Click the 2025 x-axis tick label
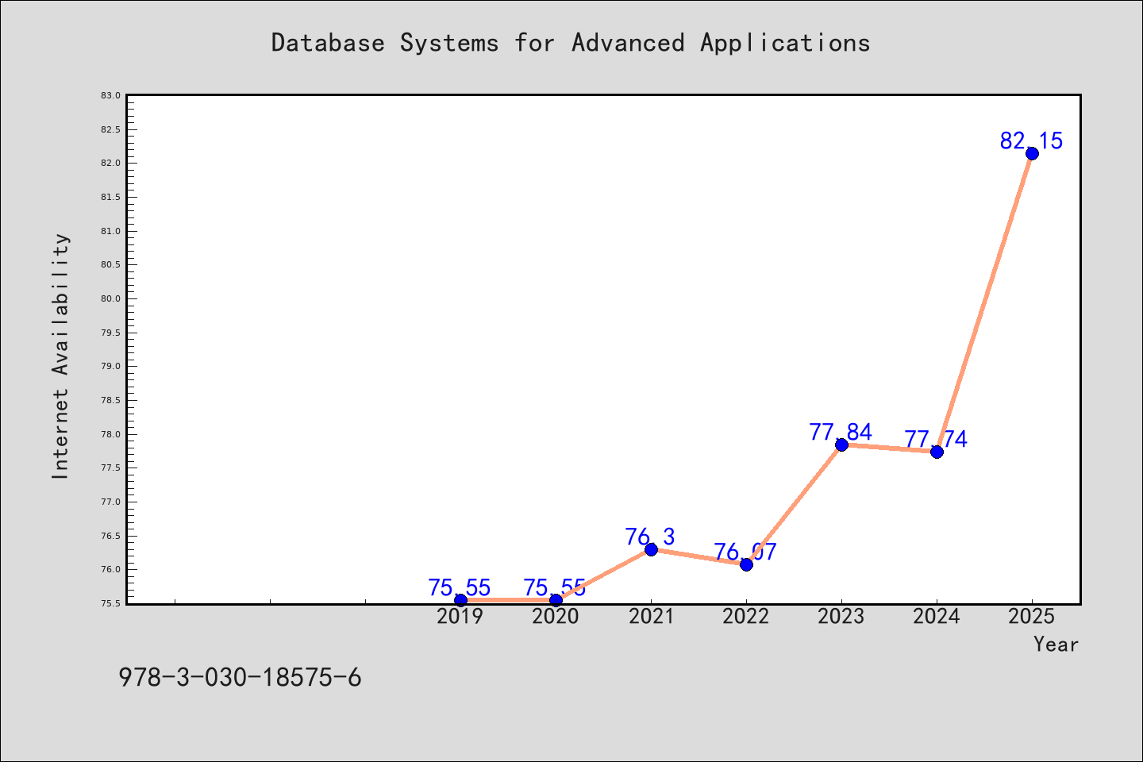Viewport: 1143px width, 762px height. (x=1032, y=617)
